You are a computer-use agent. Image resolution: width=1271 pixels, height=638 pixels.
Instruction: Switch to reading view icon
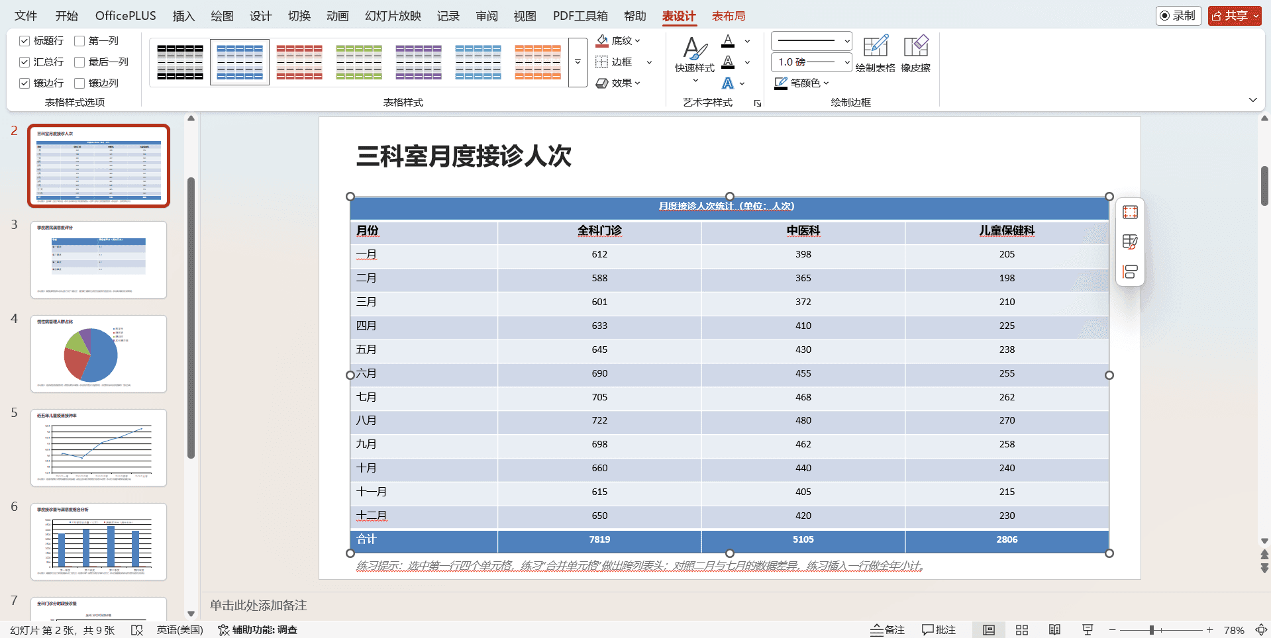coord(1054,630)
